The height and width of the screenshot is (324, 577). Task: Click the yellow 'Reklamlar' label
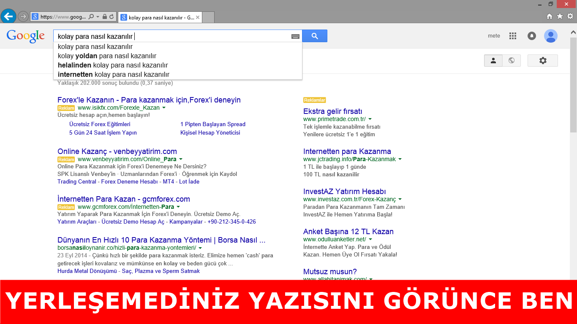click(315, 100)
